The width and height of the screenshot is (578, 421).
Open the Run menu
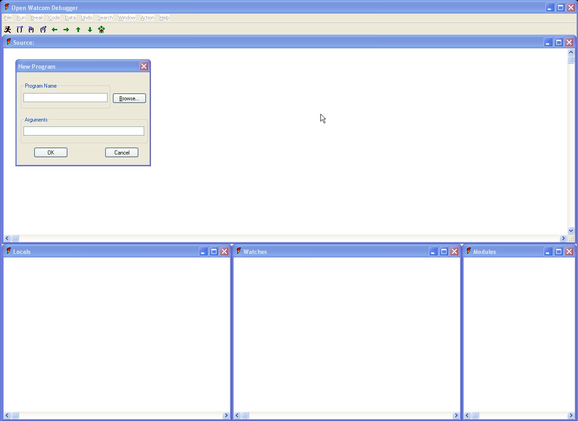(21, 18)
